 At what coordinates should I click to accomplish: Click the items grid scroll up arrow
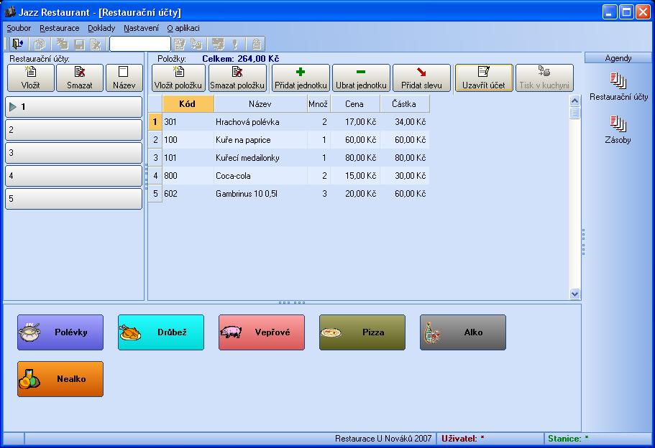click(x=574, y=101)
